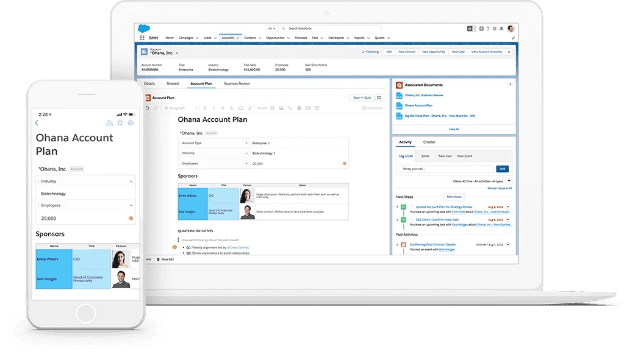This screenshot has width=627, height=360.
Task: Insert a link via toolbar icon
Action: tap(290, 108)
